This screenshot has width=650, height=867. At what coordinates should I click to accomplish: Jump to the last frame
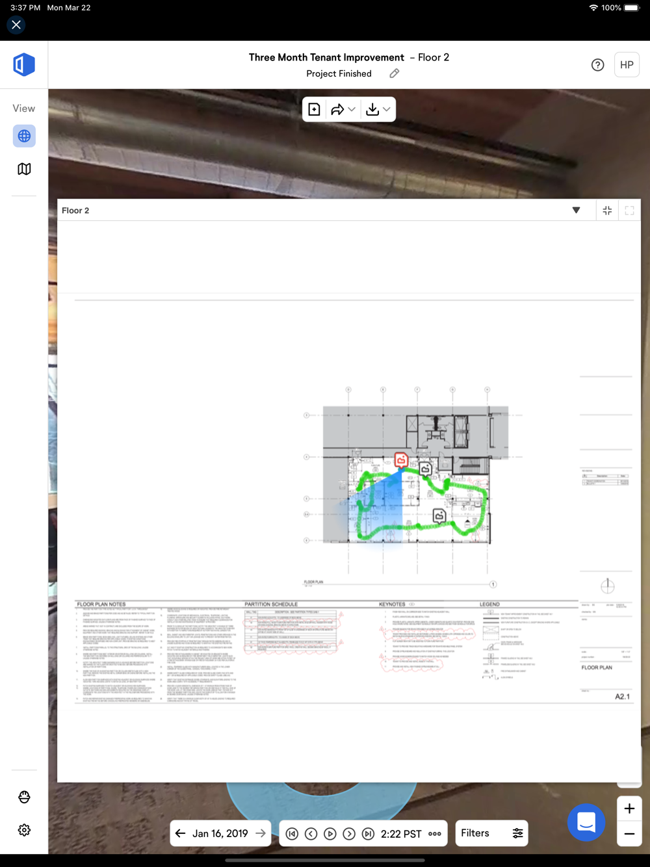(368, 833)
